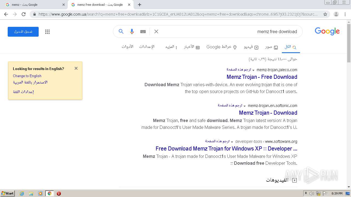Click 'Change to English' link
Image resolution: width=351 pixels, height=197 pixels.
click(x=27, y=76)
